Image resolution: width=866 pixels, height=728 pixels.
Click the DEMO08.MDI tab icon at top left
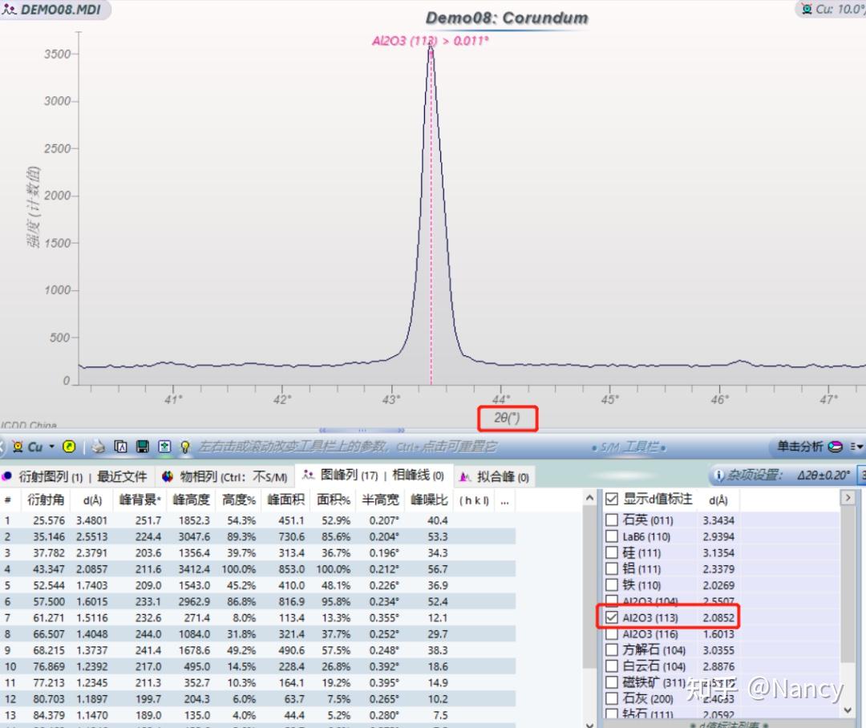pos(10,11)
